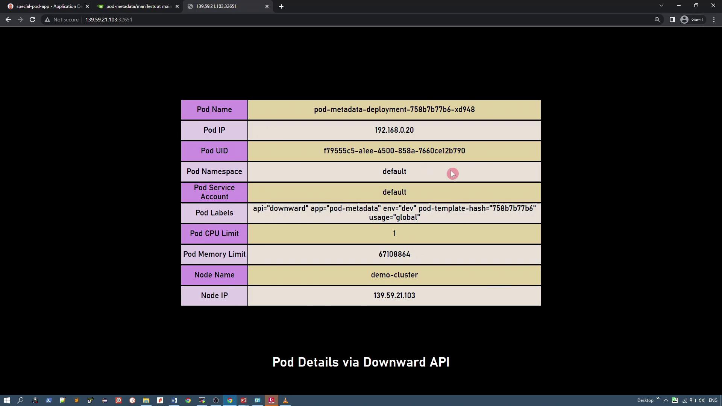Screen dimensions: 722x406
Task: Open the Chrome three-dot menu
Action: (x=714, y=20)
